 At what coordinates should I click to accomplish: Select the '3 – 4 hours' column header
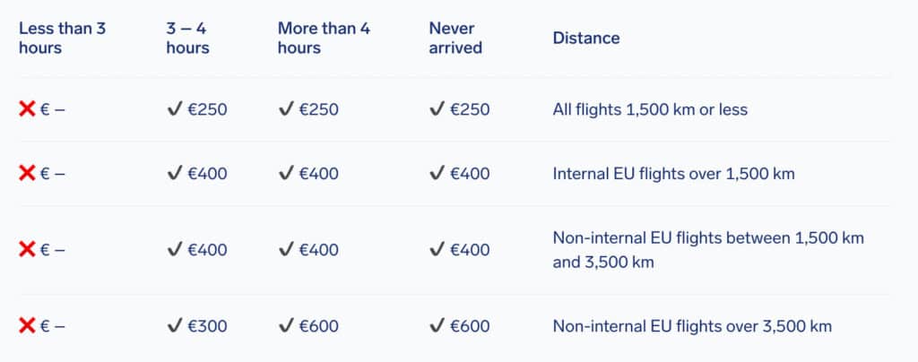188,38
